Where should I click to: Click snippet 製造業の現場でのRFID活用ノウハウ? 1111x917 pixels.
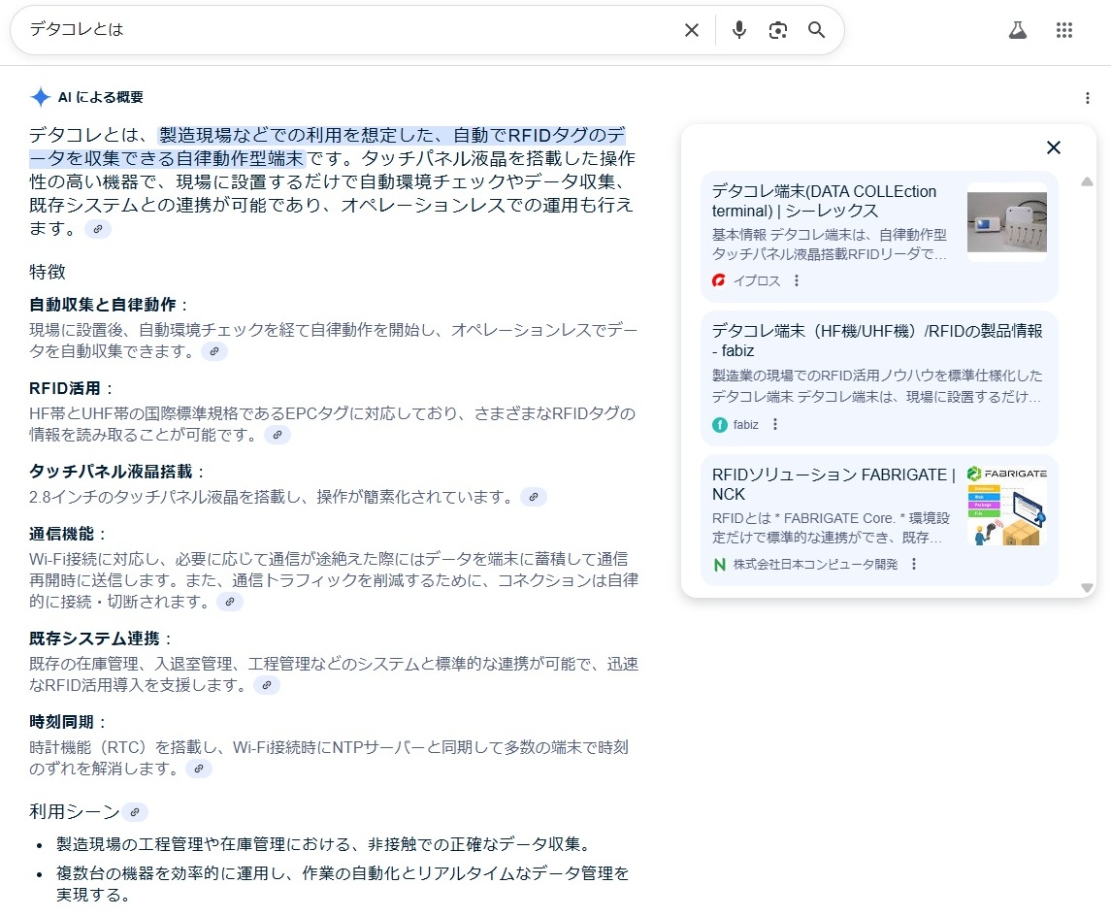tap(877, 386)
